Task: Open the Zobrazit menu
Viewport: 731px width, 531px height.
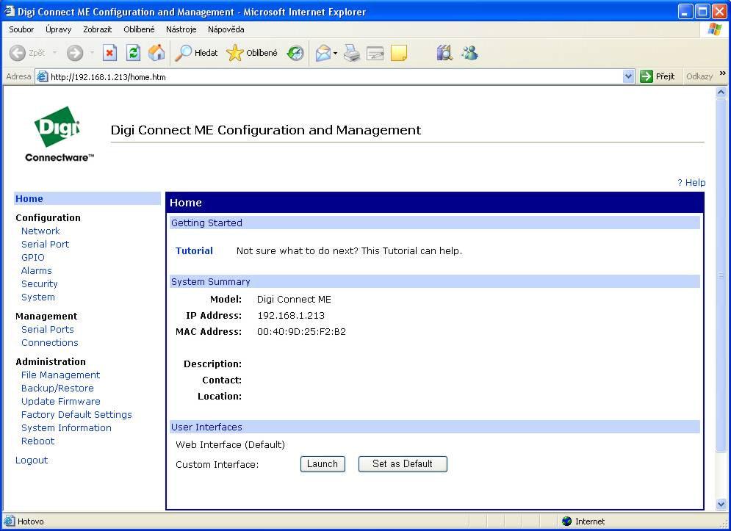Action: point(98,29)
